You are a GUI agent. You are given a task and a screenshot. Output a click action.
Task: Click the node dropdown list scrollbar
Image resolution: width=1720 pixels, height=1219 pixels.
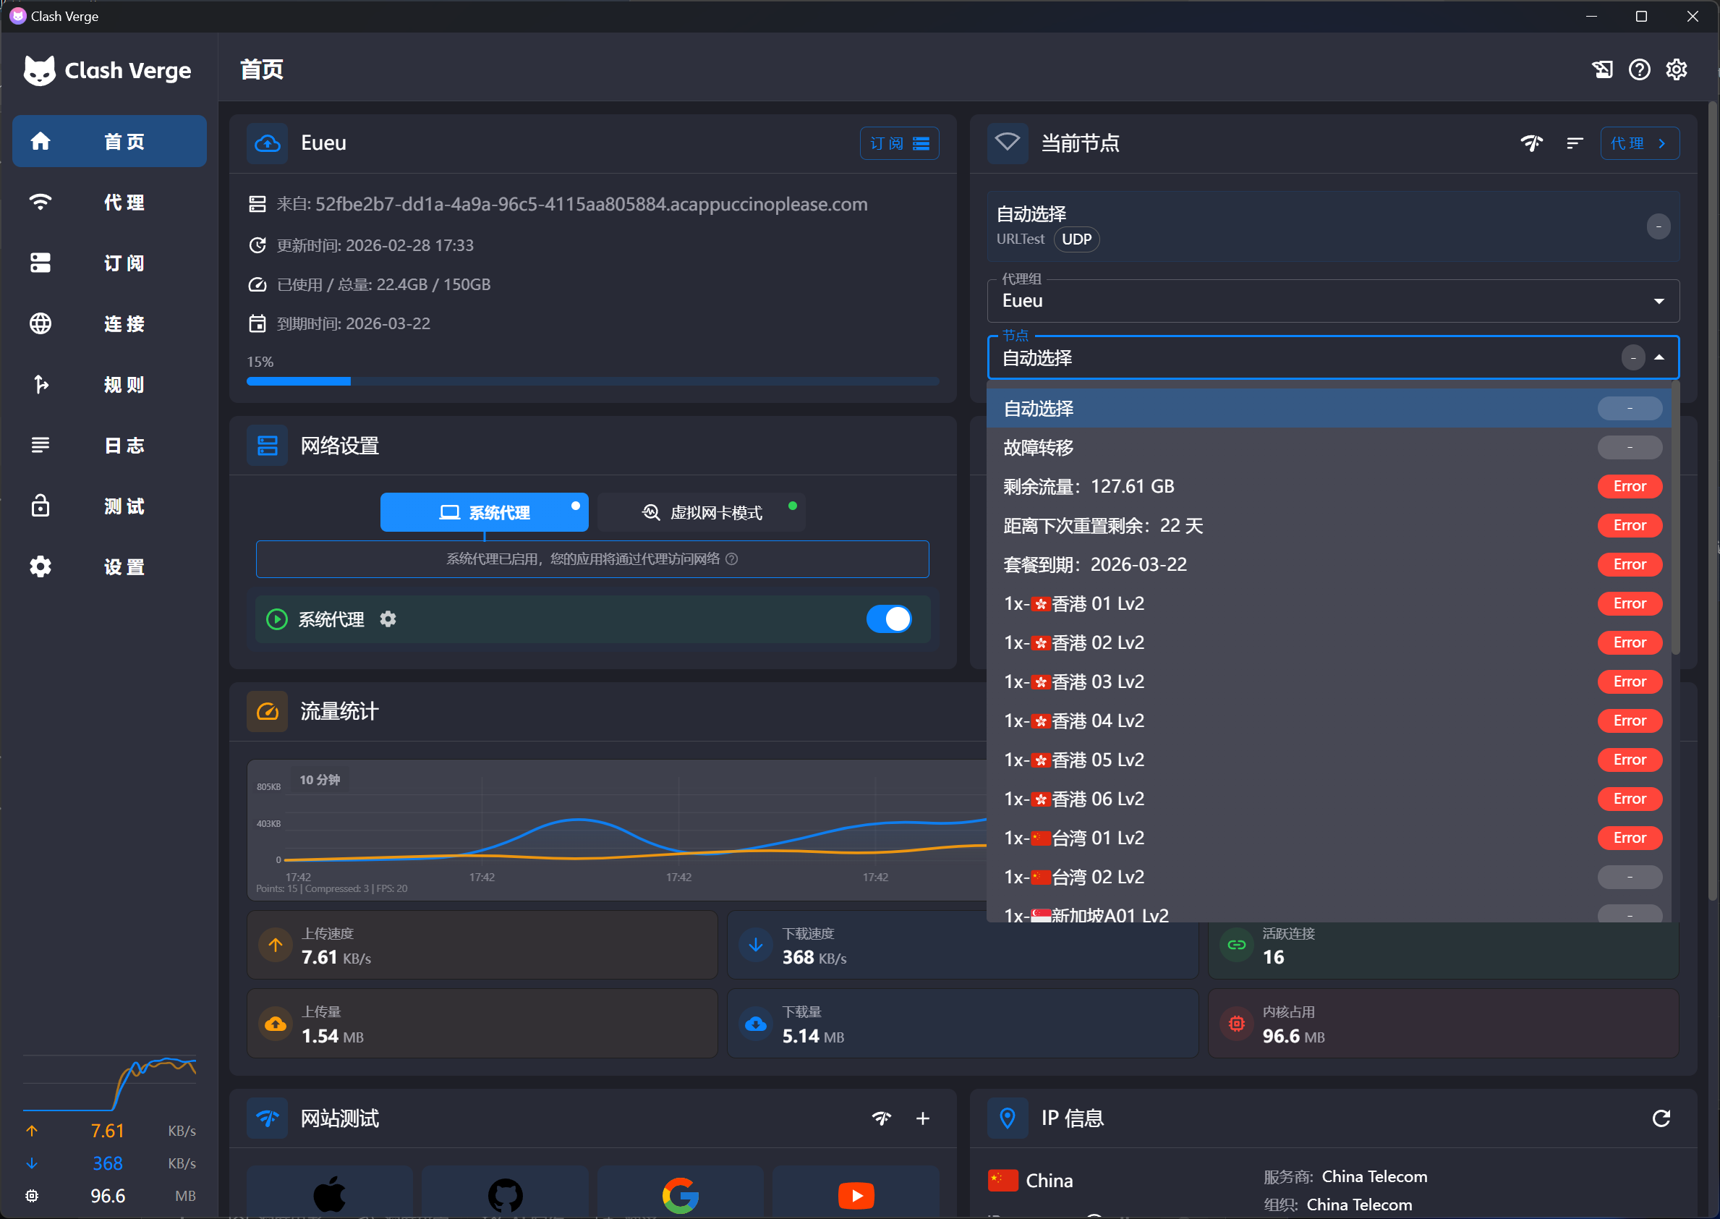(x=1675, y=518)
